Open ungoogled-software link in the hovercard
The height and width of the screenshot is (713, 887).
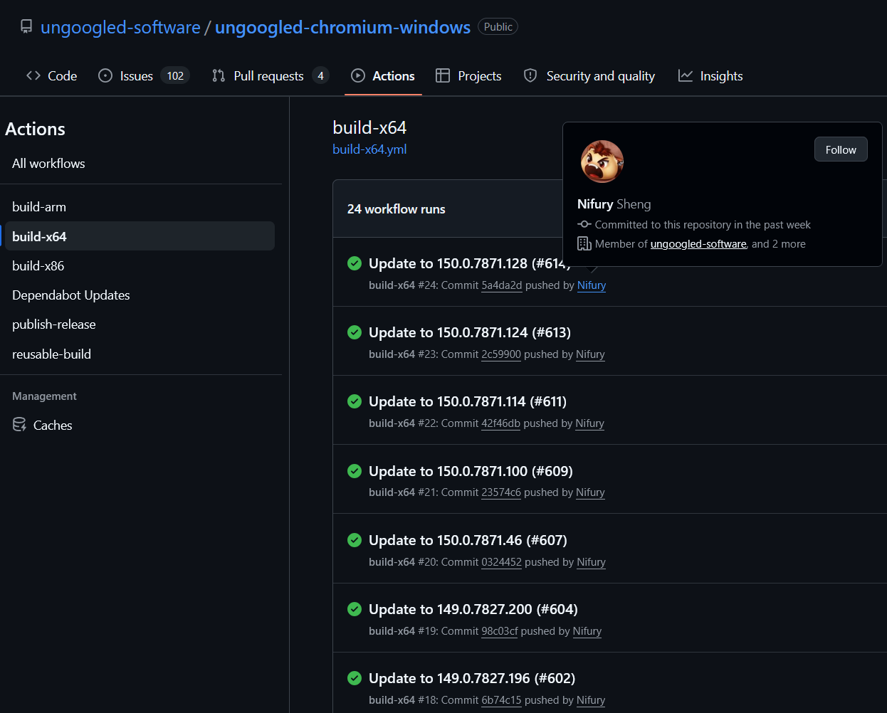coord(698,244)
